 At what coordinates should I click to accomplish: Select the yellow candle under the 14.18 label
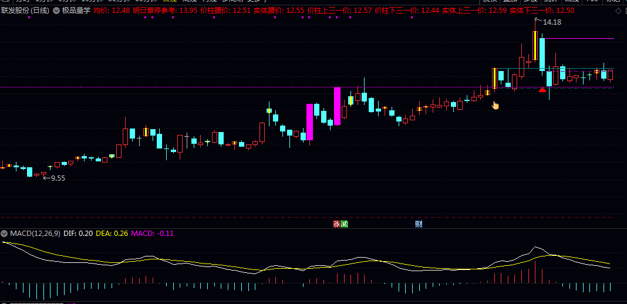(x=535, y=45)
